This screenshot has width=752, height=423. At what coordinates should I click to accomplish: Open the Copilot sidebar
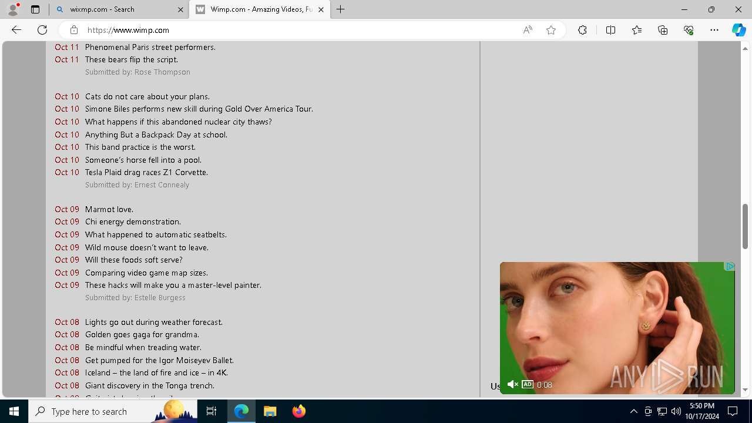(738, 30)
